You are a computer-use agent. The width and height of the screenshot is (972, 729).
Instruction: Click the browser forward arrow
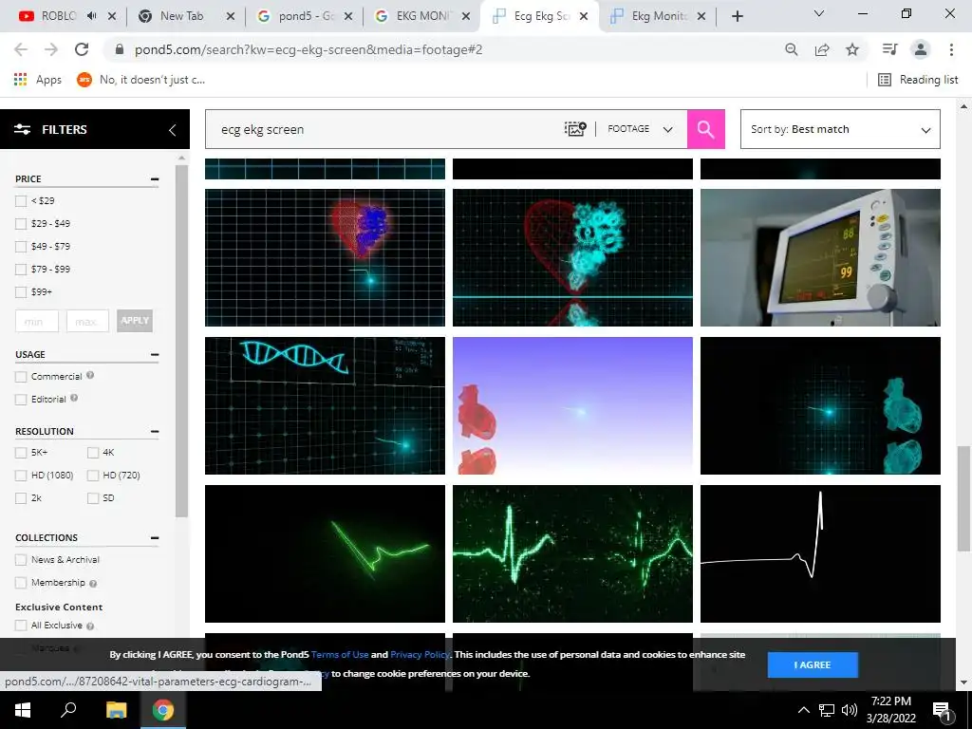(51, 49)
